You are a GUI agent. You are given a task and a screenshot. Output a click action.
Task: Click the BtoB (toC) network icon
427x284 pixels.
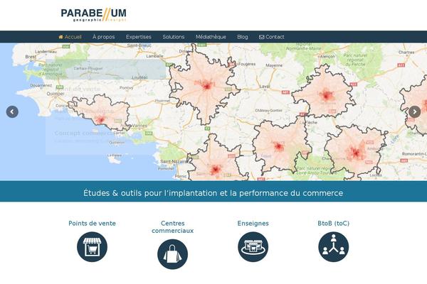[334, 247]
